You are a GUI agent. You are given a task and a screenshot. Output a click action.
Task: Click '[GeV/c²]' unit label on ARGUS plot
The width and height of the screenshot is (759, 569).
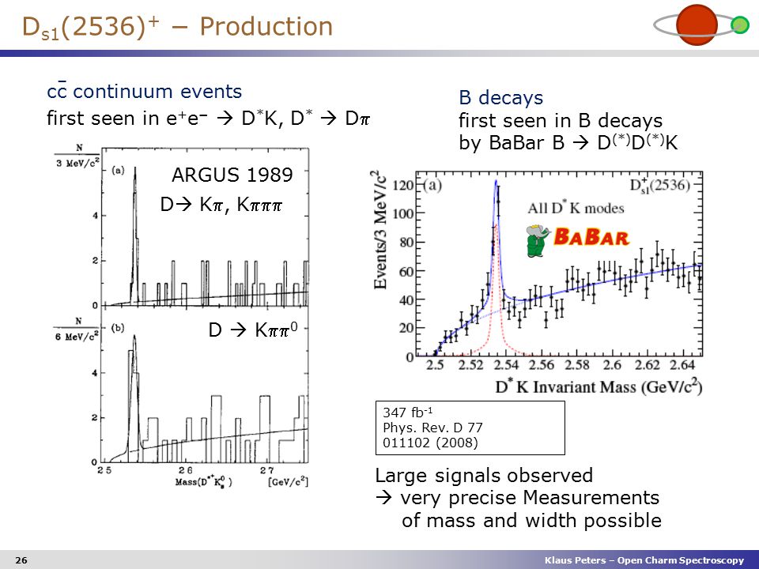click(288, 482)
